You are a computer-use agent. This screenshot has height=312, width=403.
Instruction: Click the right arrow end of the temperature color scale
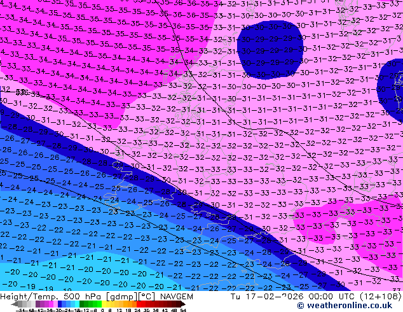(x=183, y=304)
